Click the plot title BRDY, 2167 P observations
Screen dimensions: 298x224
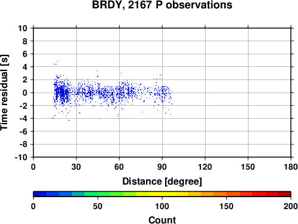162,5
